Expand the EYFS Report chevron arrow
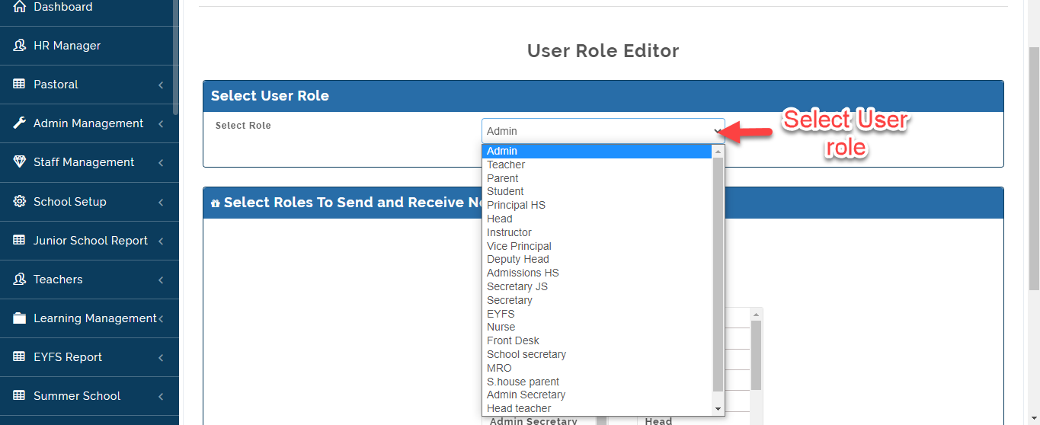Screen dimensions: 1040x425 [161, 358]
